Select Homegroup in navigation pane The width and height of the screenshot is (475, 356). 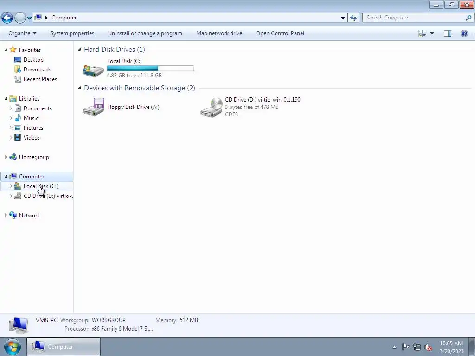coord(33,157)
